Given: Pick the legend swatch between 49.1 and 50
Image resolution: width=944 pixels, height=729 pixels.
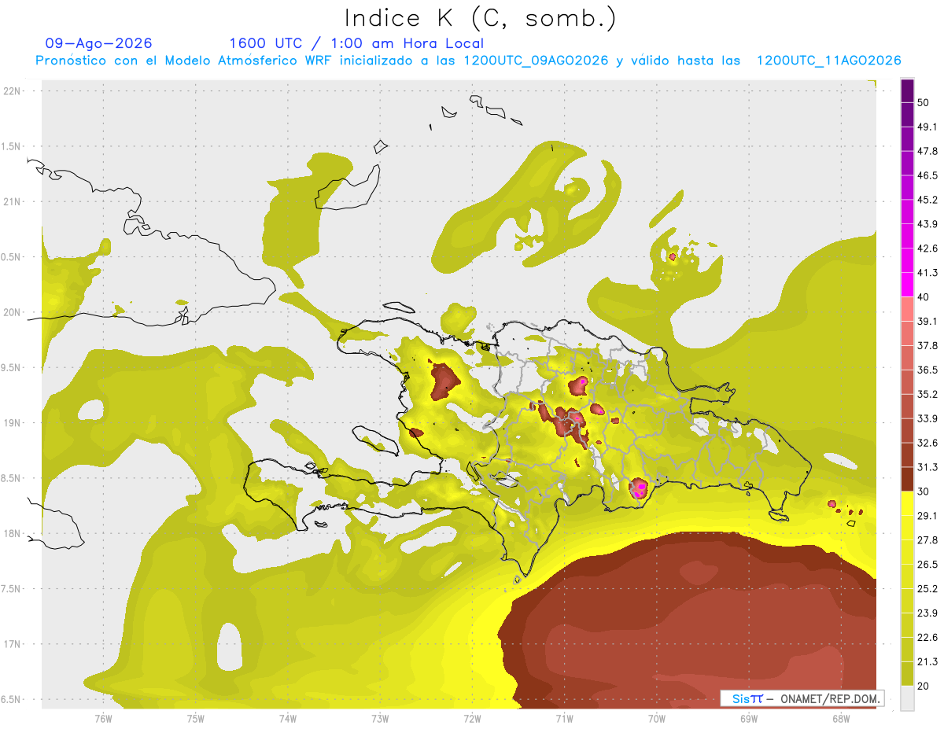Looking at the screenshot, I should (x=907, y=116).
